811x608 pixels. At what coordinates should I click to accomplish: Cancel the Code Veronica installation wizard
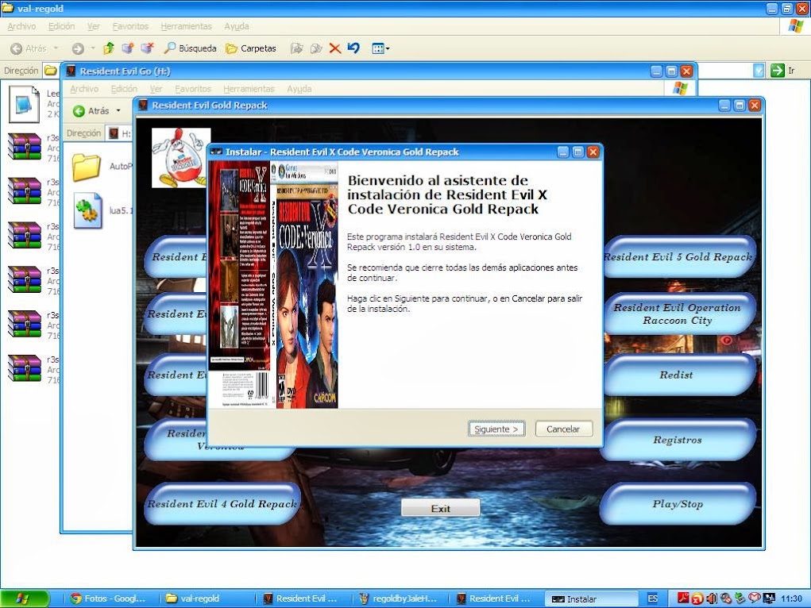[563, 429]
